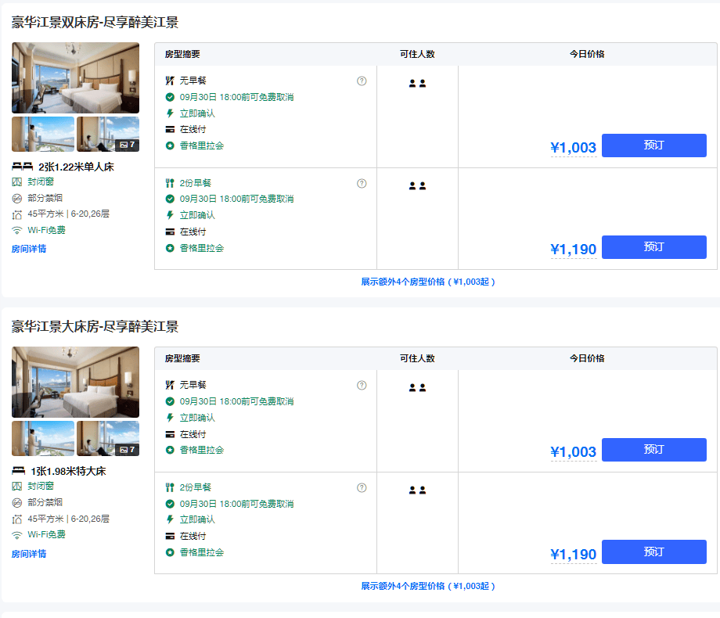Click help icon for king room 无早餐 offer
720x618 pixels.
coord(362,385)
